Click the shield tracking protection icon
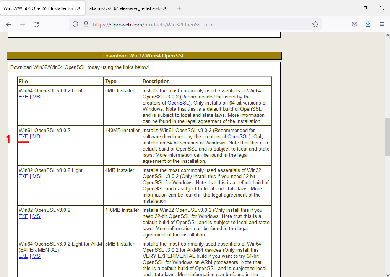This screenshot has height=277, width=390. [x=75, y=24]
